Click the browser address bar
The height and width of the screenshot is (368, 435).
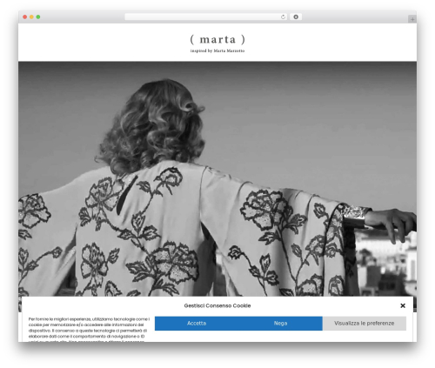206,17
